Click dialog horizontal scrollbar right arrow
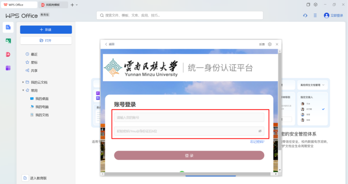The height and width of the screenshot is (184, 348). [x=276, y=174]
